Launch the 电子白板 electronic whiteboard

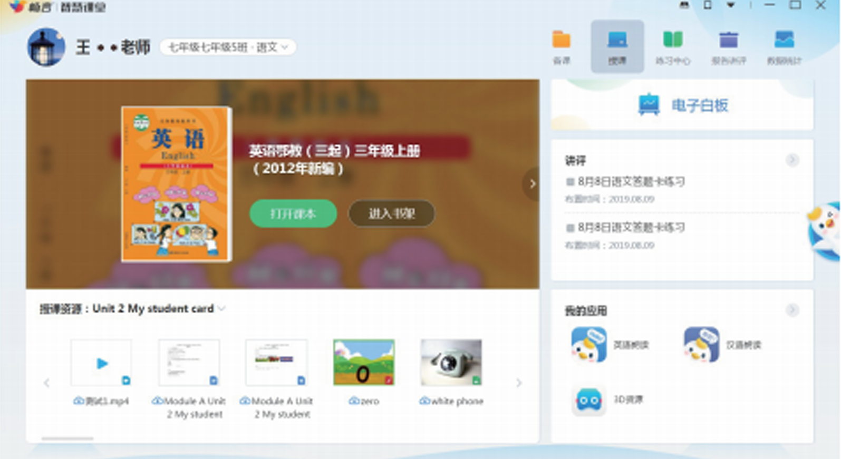682,105
